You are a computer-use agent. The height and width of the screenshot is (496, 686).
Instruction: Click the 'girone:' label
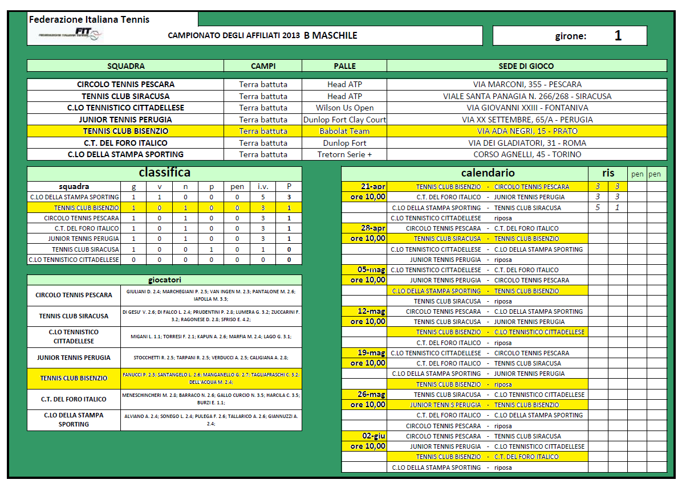point(570,36)
